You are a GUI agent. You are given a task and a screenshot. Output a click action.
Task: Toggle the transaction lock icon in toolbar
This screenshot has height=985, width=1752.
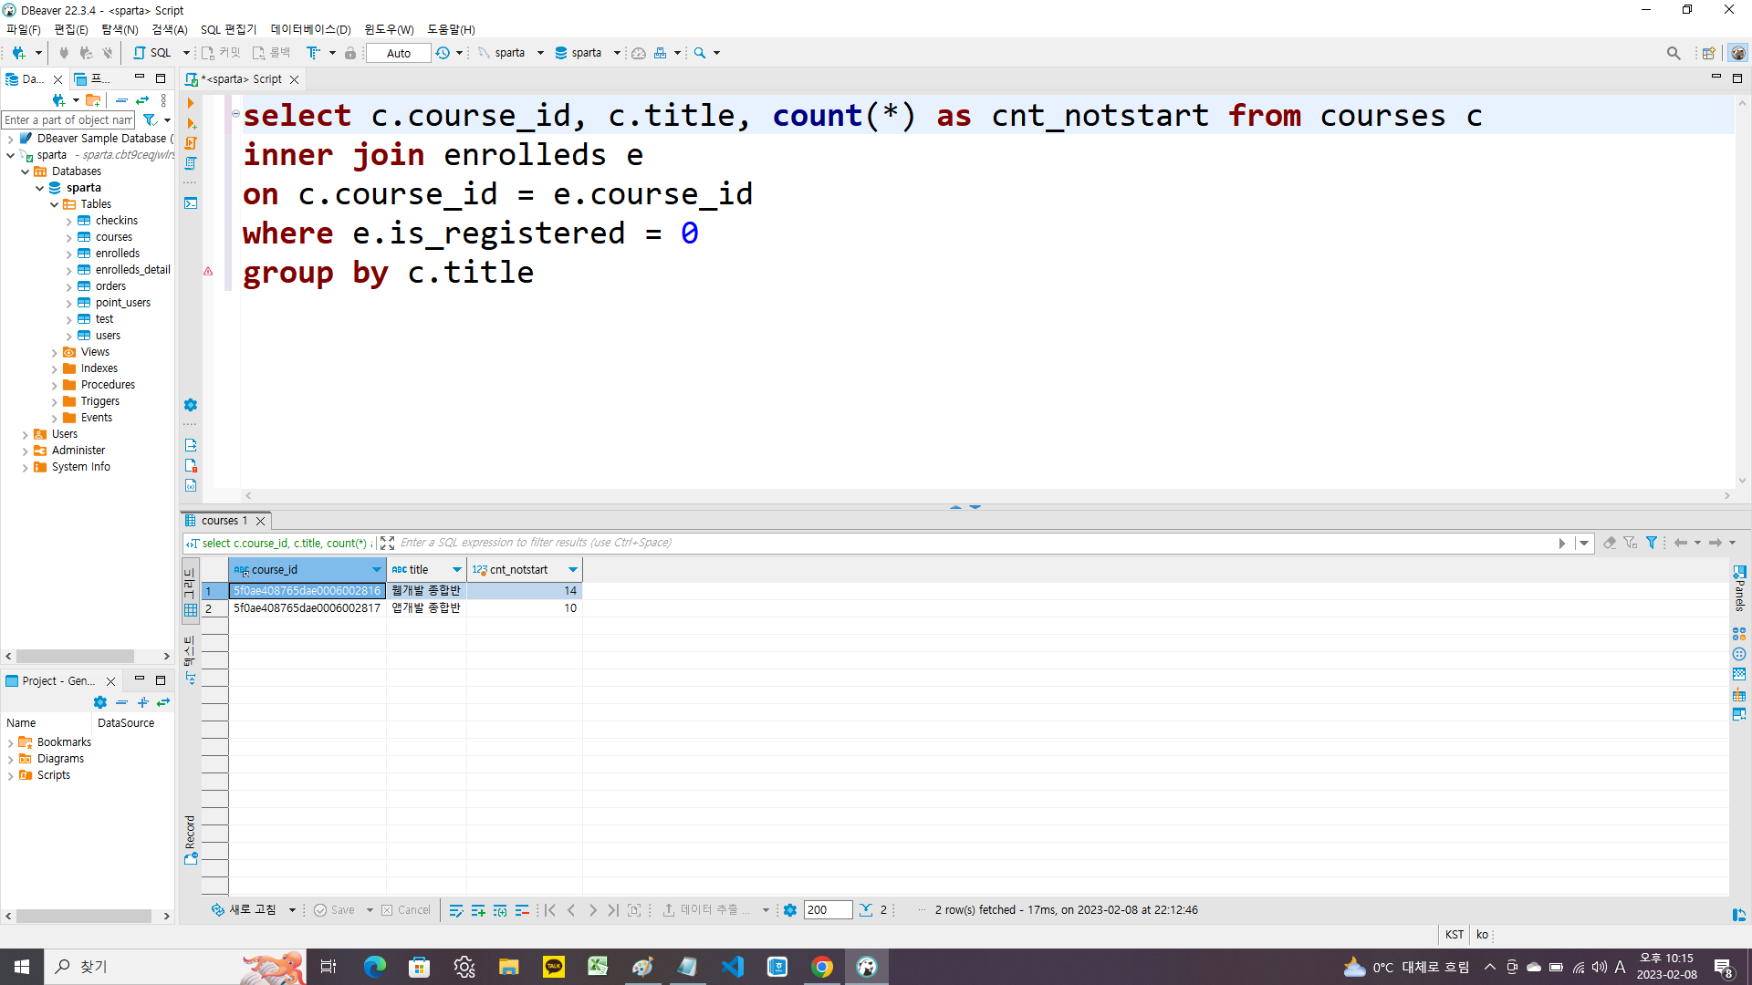pos(350,53)
